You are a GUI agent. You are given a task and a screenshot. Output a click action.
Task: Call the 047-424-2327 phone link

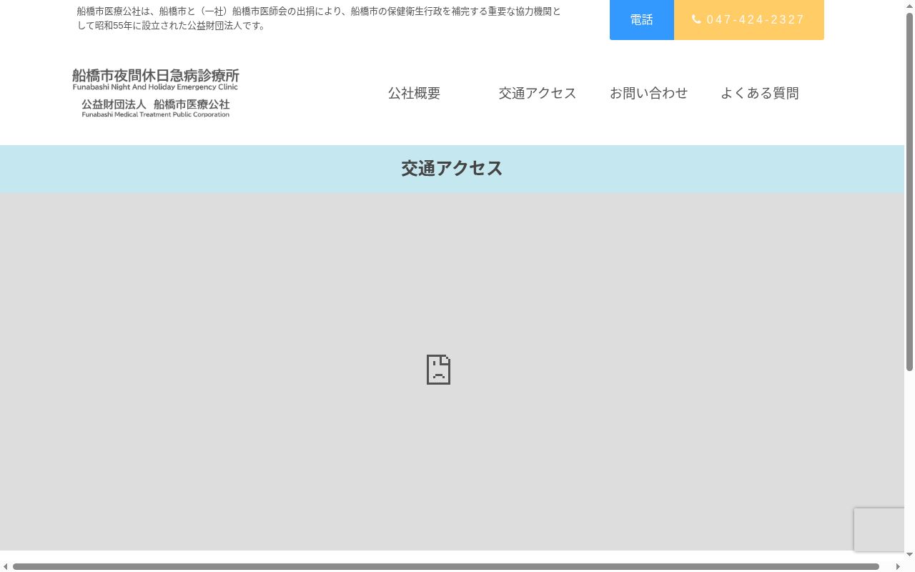click(749, 20)
